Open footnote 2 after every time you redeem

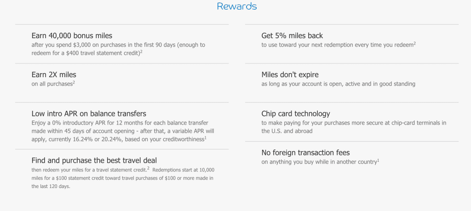[414, 44]
